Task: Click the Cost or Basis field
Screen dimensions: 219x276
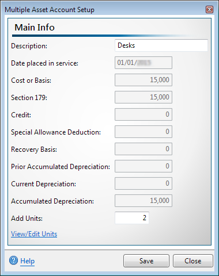Action: 144,80
